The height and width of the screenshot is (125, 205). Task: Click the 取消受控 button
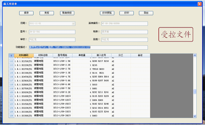[x=67, y=13]
